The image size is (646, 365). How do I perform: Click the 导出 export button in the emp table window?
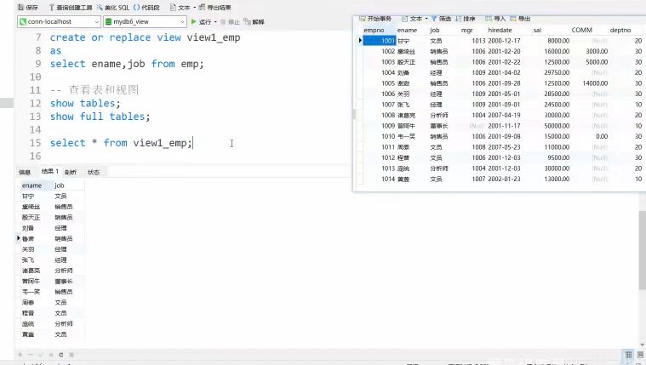520,19
